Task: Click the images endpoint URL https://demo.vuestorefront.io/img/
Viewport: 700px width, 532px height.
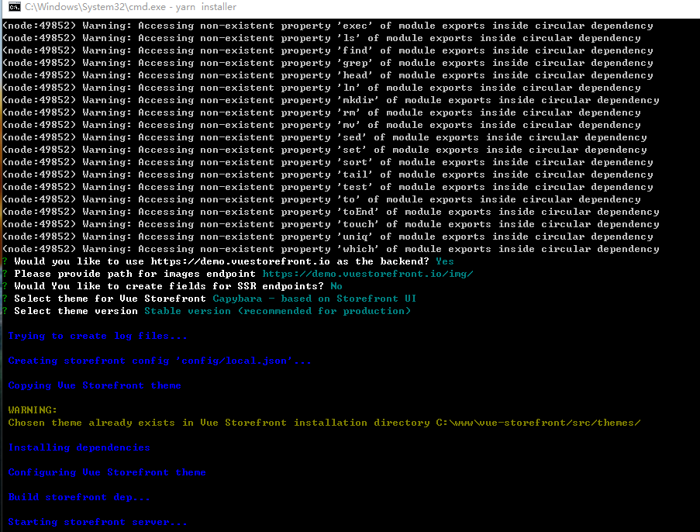Action: pyautogui.click(x=368, y=274)
